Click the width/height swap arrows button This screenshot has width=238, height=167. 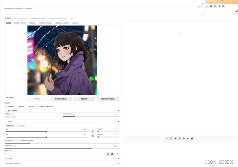click(x=93, y=131)
